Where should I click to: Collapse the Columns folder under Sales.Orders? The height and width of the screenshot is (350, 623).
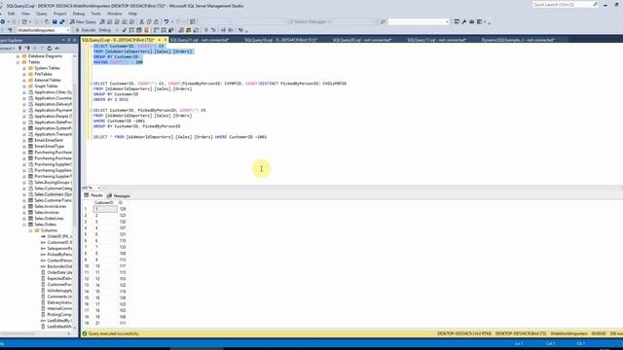pyautogui.click(x=30, y=230)
